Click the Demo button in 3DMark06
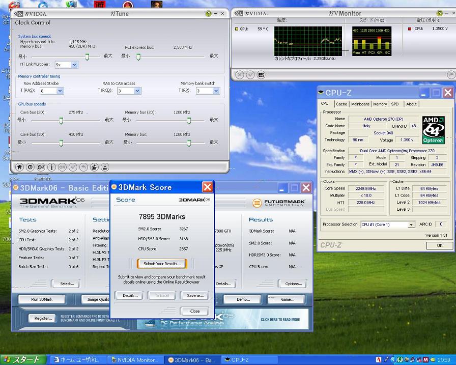456x365 pixels. point(243,299)
